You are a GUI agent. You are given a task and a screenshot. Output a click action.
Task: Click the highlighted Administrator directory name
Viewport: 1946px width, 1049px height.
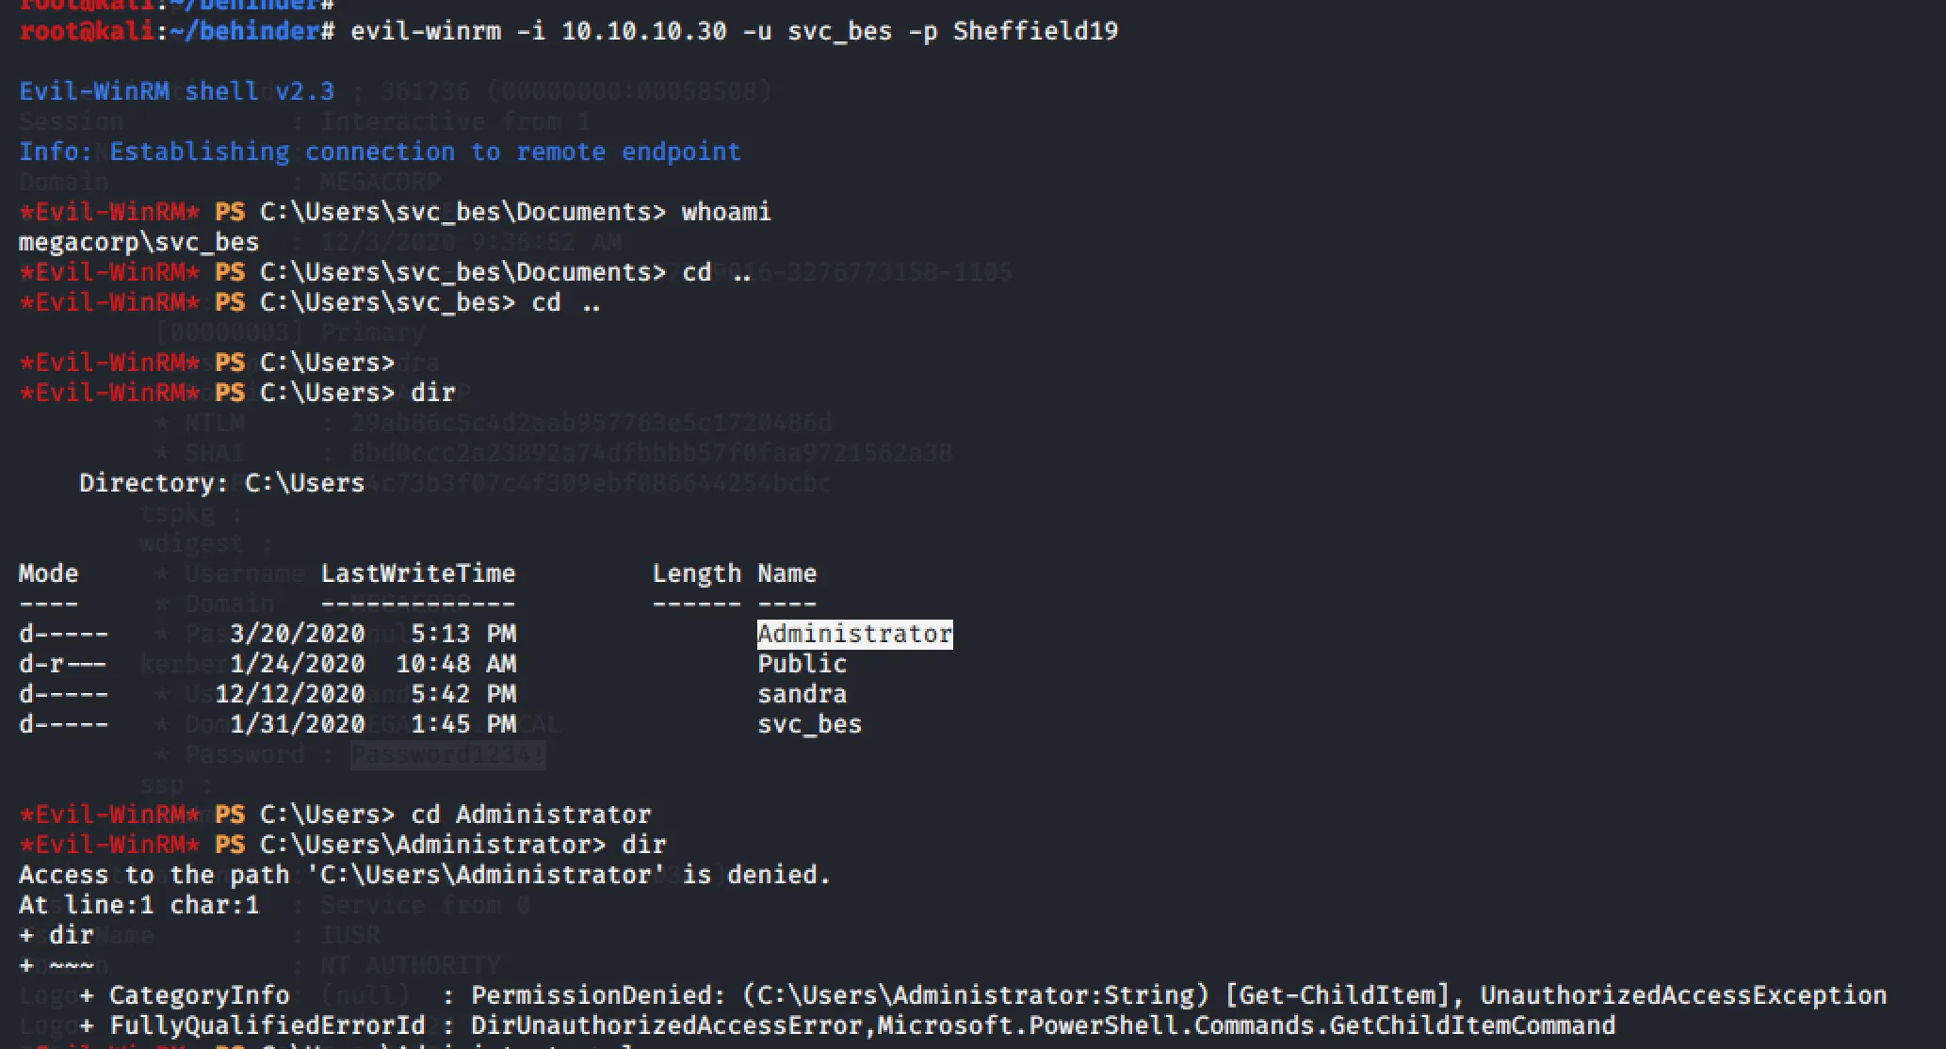click(854, 634)
